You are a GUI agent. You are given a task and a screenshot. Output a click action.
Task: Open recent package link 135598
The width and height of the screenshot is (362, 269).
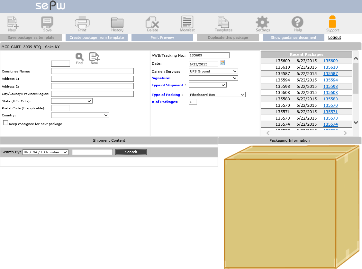330,86
